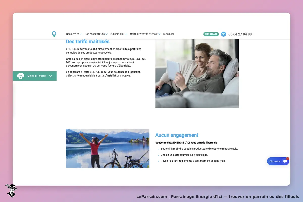Select the NOS OFFRES menu item

(x=73, y=34)
